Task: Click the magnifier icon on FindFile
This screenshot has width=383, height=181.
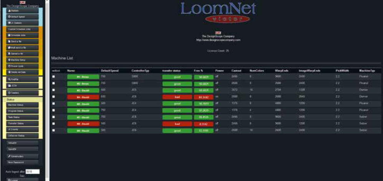Action: pyautogui.click(x=9, y=80)
